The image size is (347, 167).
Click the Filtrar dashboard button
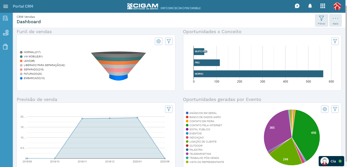[x=321, y=20]
